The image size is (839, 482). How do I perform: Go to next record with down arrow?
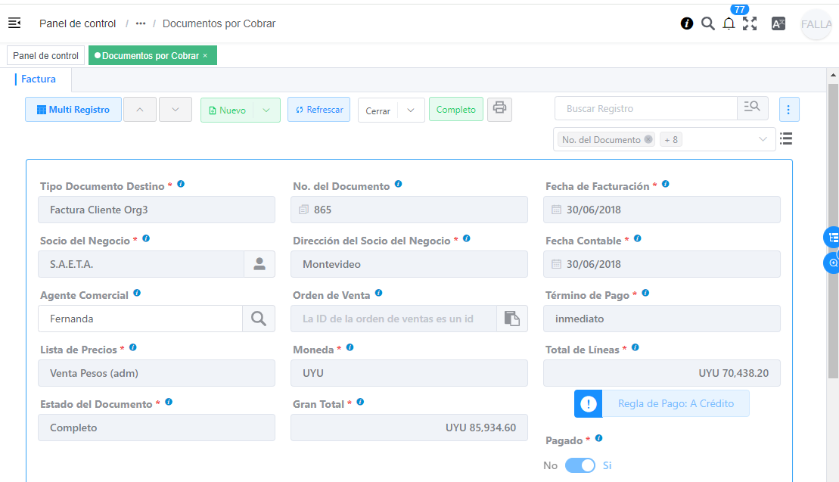point(175,109)
